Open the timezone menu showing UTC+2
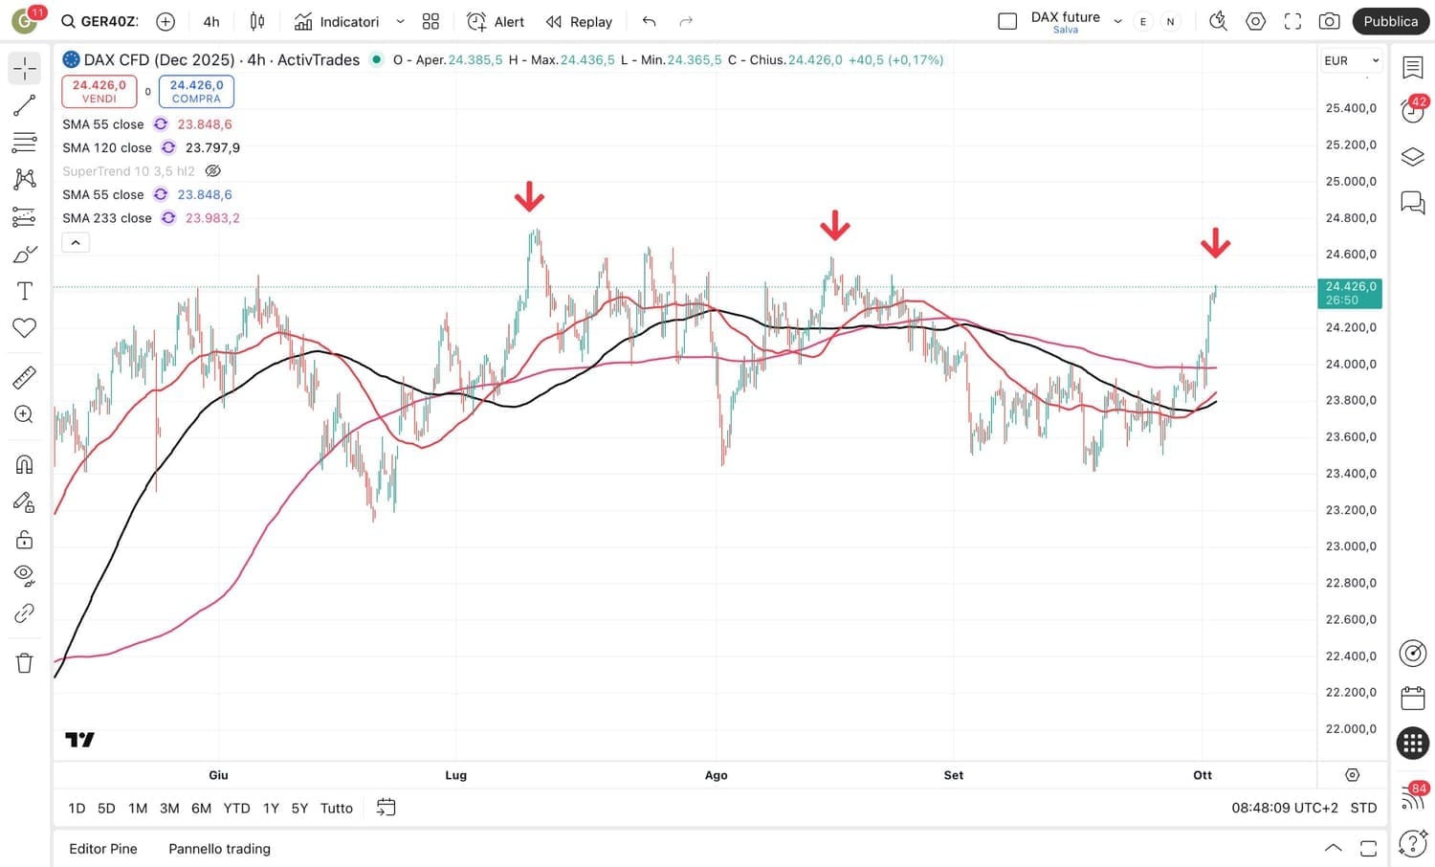This screenshot has height=867, width=1435. [1285, 808]
